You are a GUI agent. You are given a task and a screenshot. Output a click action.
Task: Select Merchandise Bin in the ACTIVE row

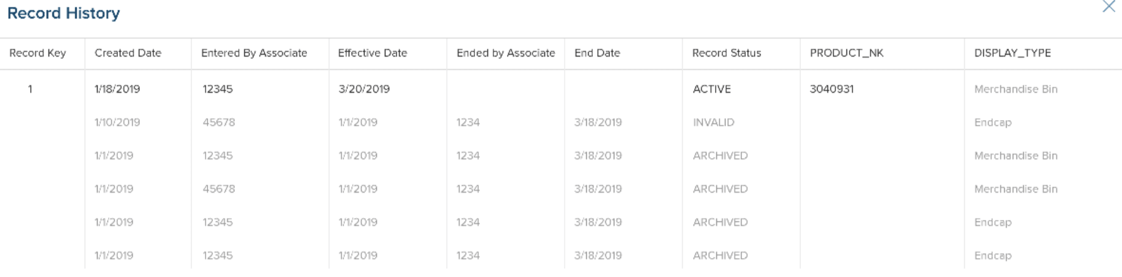click(1016, 89)
